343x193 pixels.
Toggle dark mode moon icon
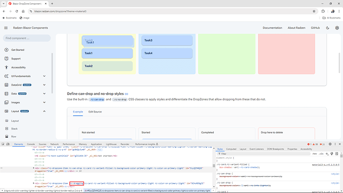[328, 28]
